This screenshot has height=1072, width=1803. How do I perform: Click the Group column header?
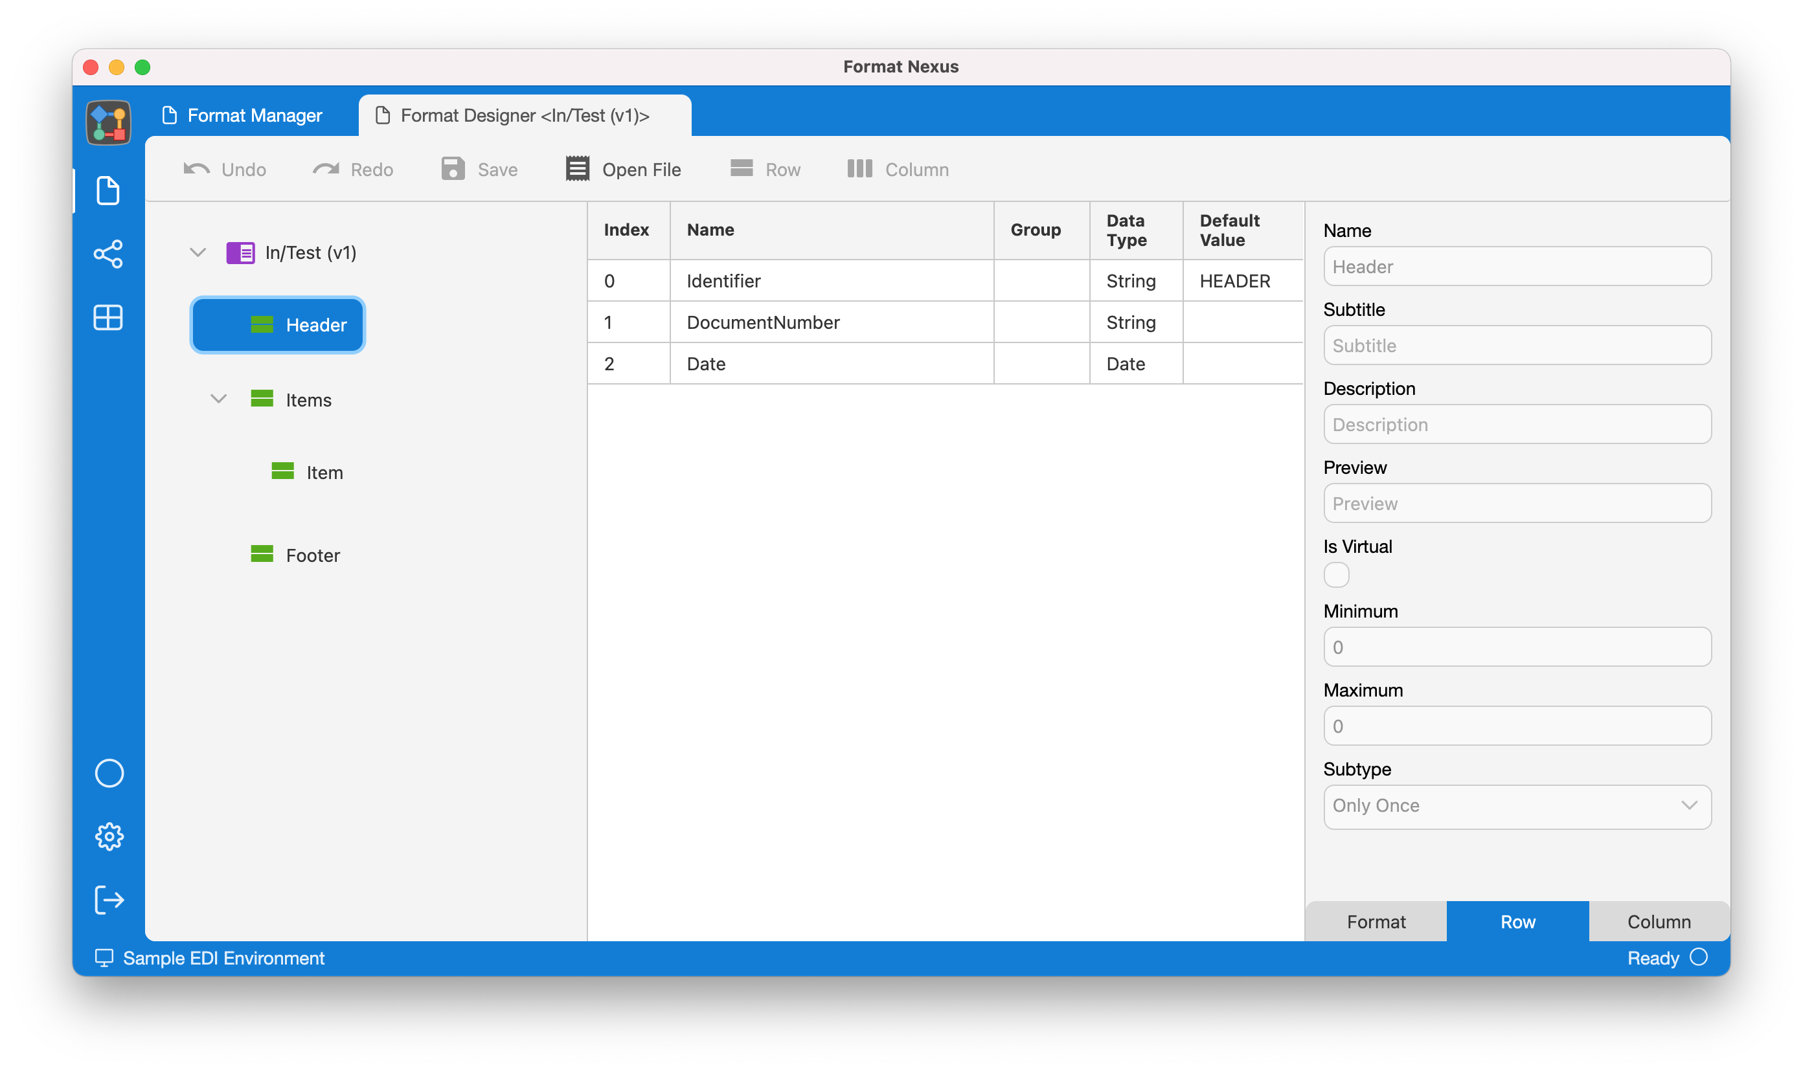(1041, 230)
